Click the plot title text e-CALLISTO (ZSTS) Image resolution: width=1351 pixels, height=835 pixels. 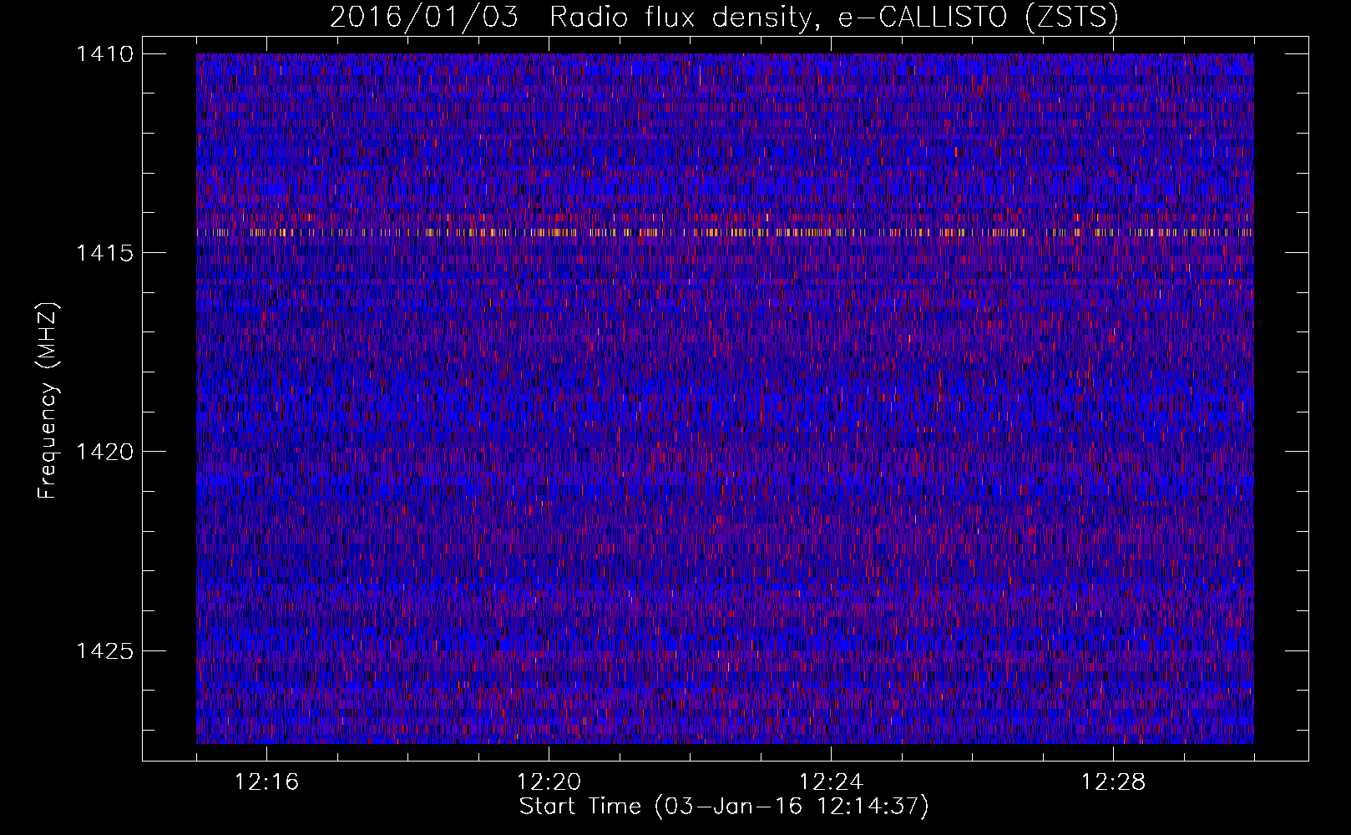pos(978,17)
